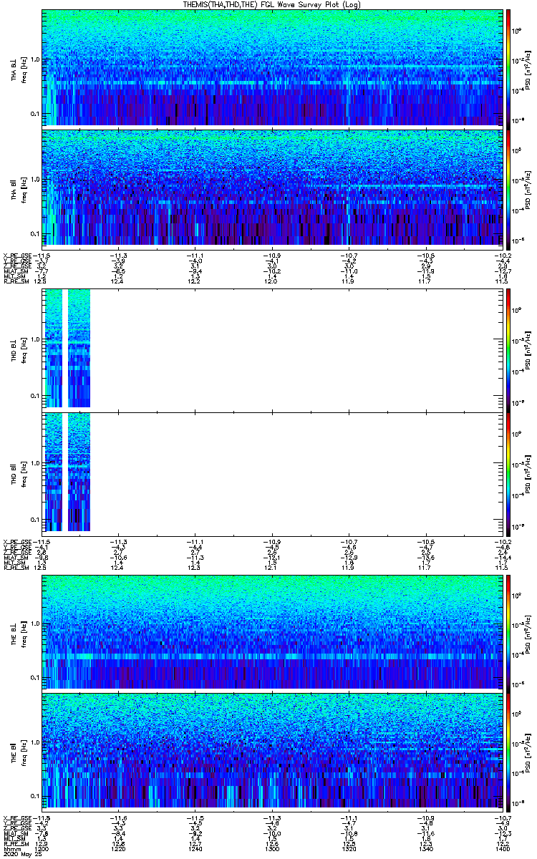Click the 1240 time tick label
This screenshot has height=859, width=537.
(x=195, y=848)
